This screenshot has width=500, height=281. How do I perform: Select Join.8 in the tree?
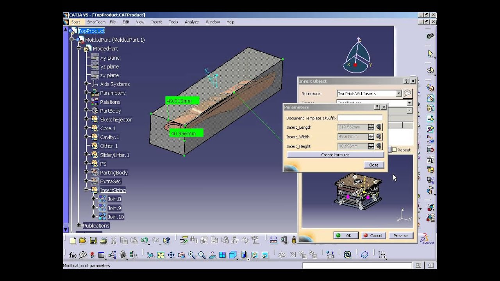tap(114, 199)
